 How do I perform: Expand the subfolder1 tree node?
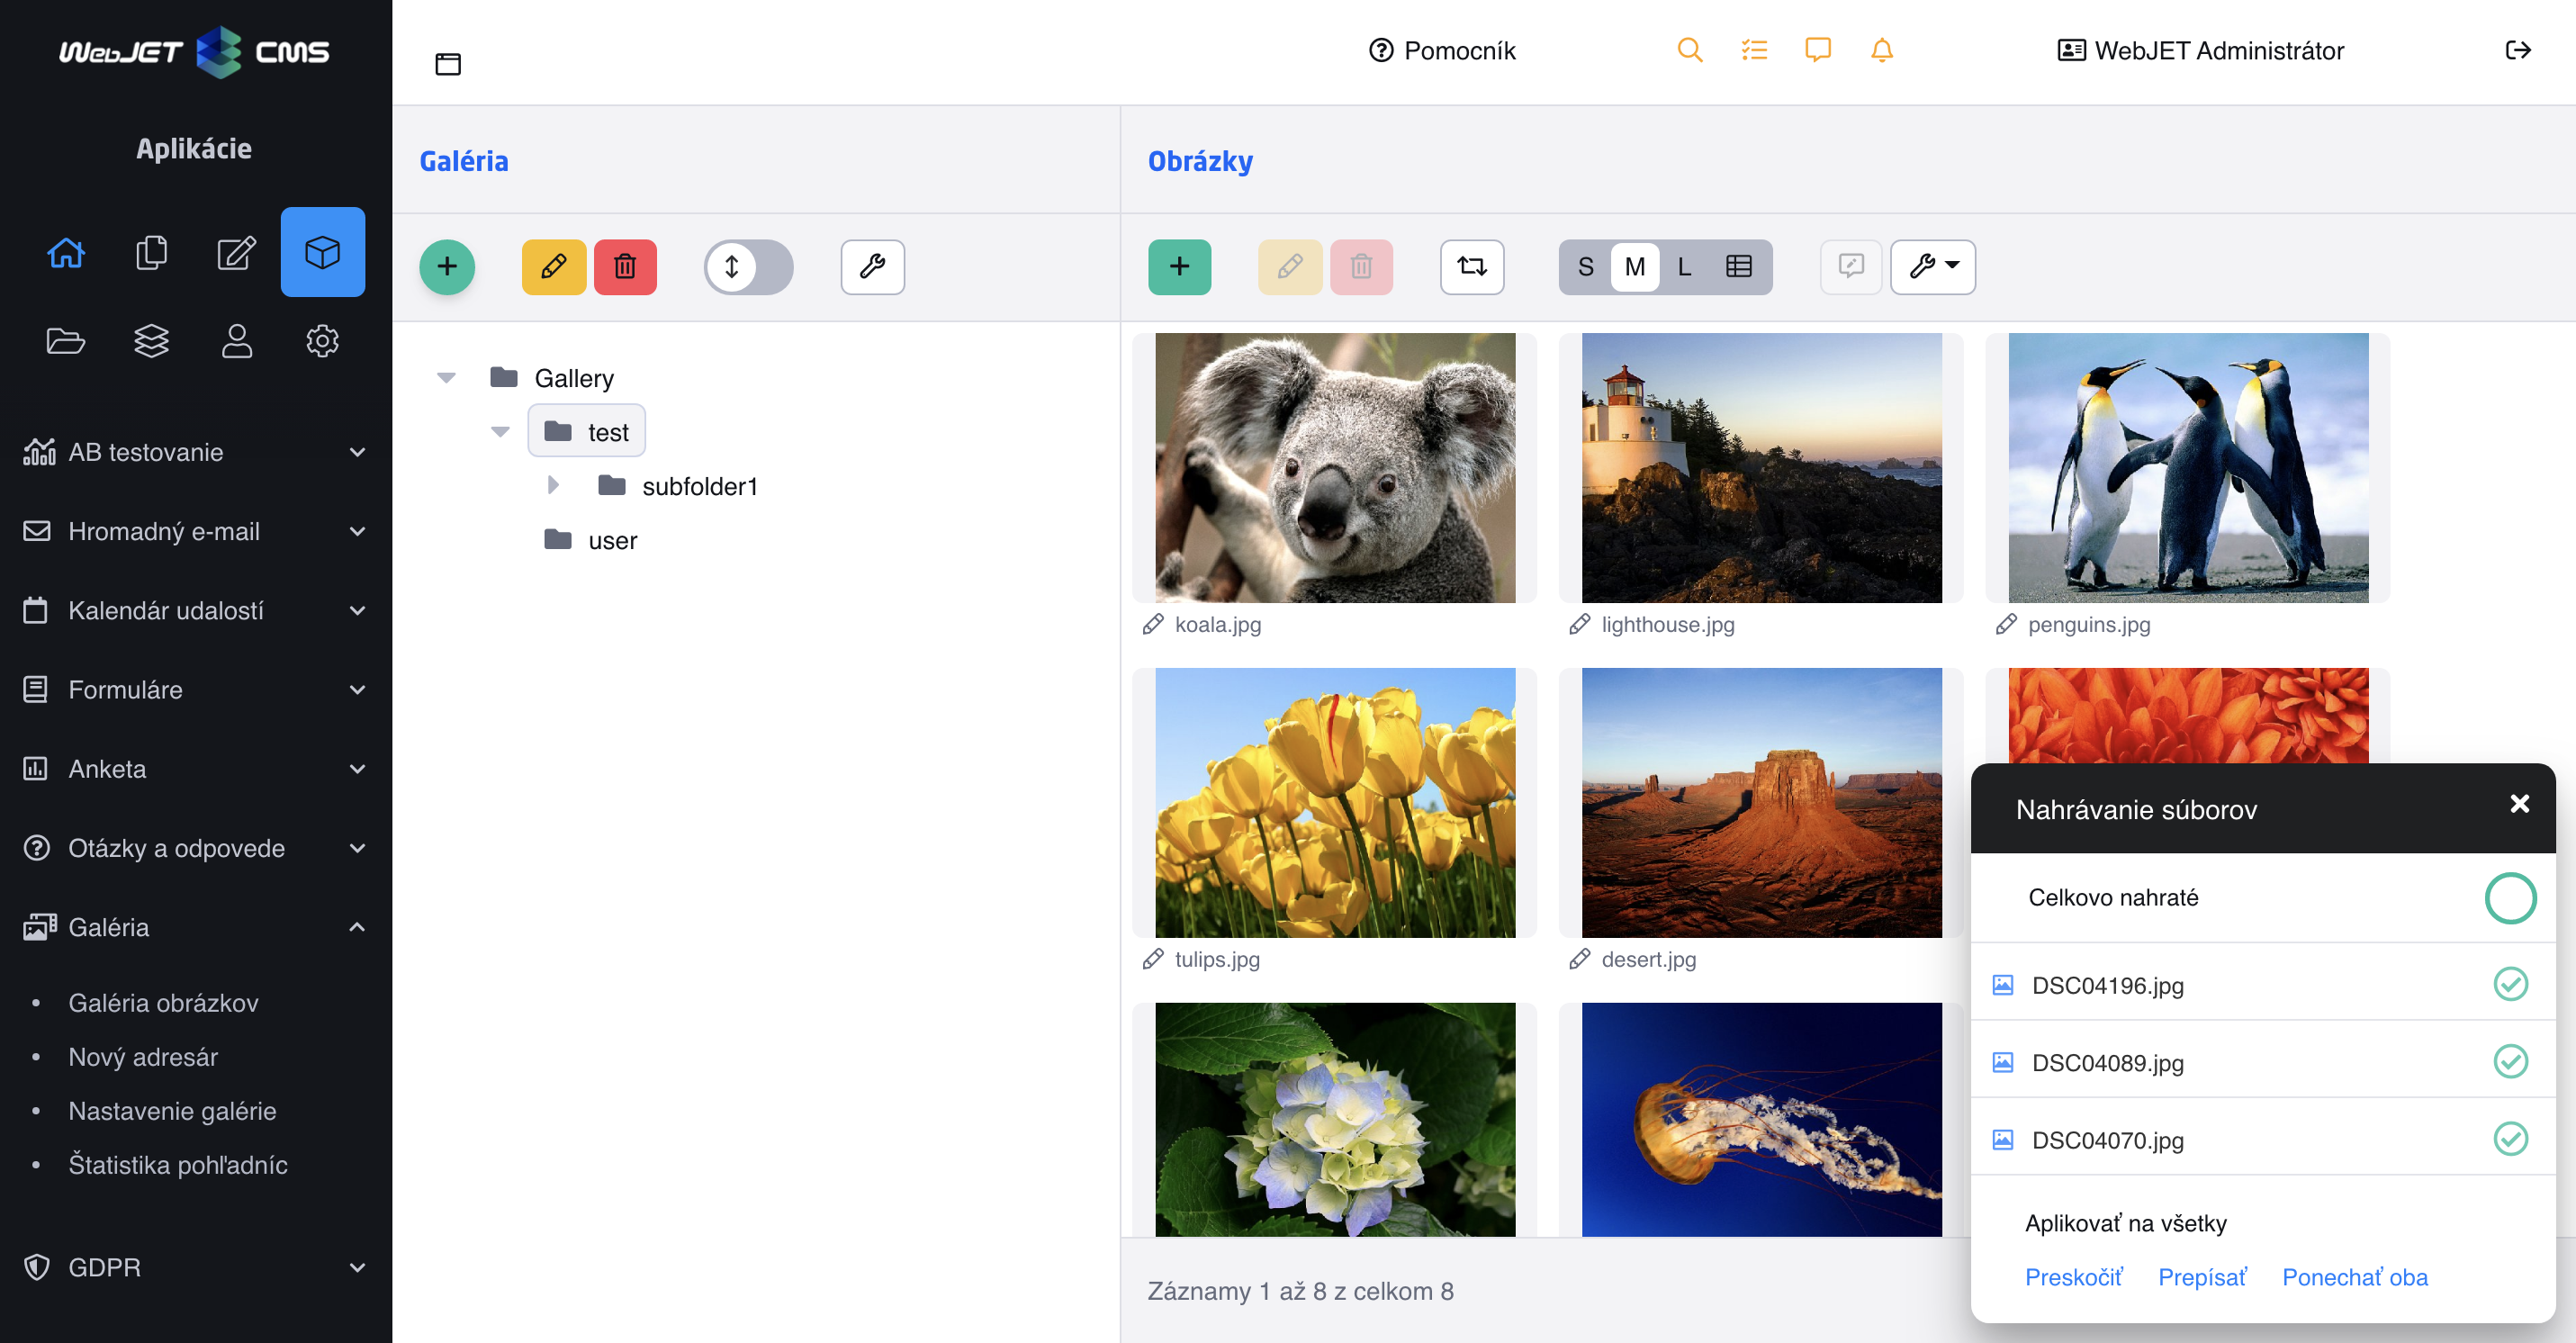(x=554, y=484)
